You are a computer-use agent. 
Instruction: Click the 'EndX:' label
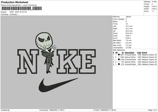tap(115, 36)
